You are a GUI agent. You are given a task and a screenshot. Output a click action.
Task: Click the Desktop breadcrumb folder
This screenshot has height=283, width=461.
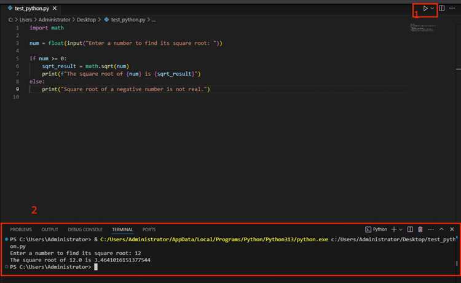86,20
